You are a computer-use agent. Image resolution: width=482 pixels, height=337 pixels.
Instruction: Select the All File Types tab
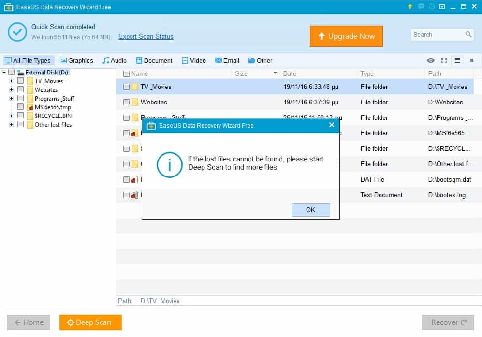(29, 60)
